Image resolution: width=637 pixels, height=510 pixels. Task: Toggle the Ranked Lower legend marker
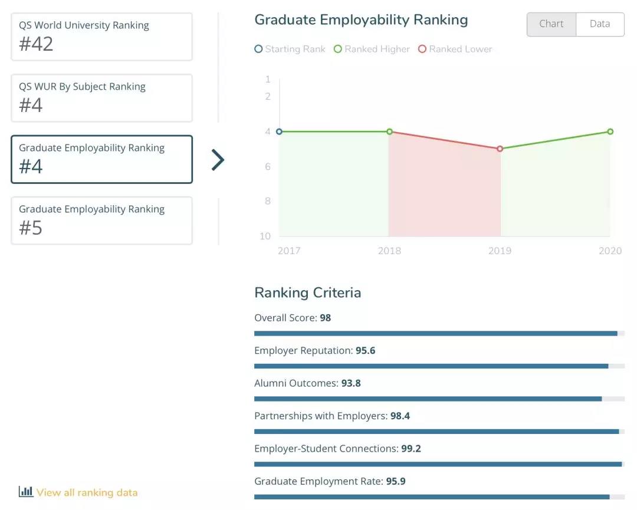(422, 49)
